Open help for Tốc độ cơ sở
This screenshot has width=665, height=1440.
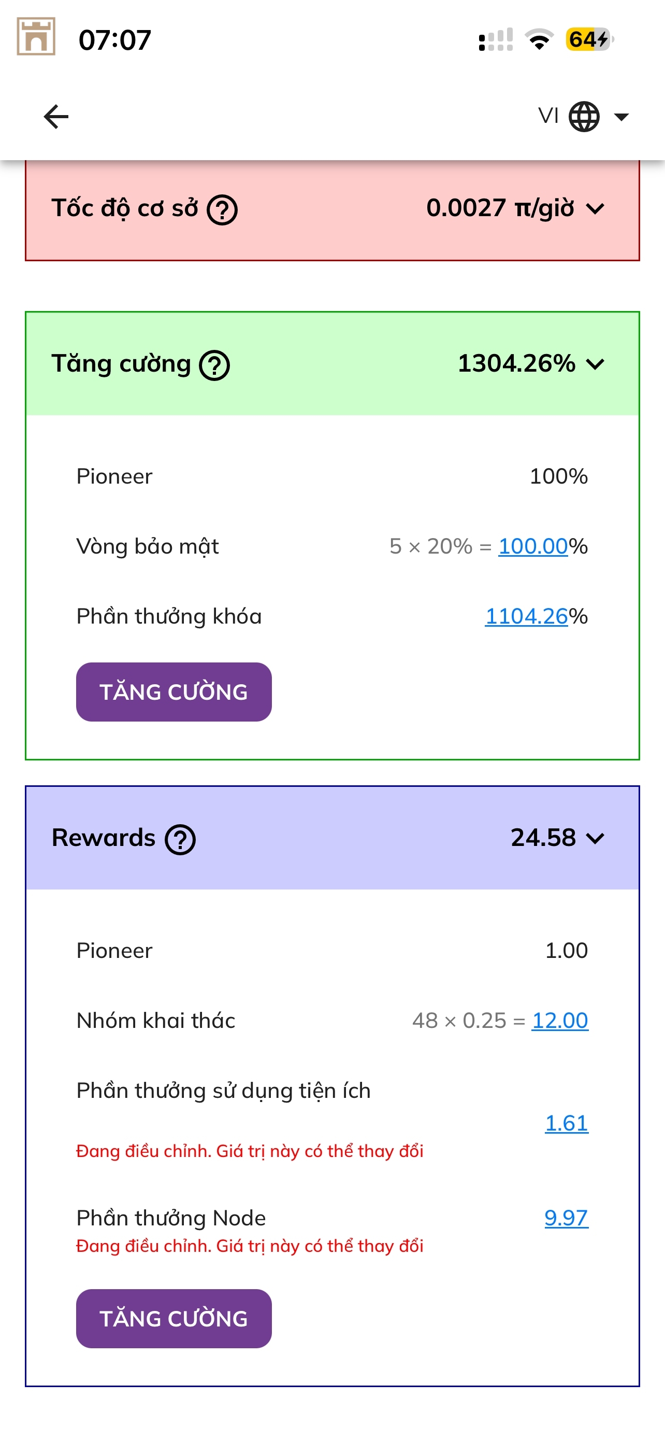click(x=222, y=210)
